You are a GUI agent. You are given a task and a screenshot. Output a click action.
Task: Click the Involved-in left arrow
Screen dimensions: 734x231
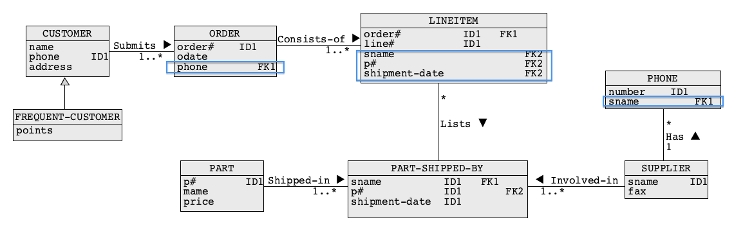pos(540,180)
